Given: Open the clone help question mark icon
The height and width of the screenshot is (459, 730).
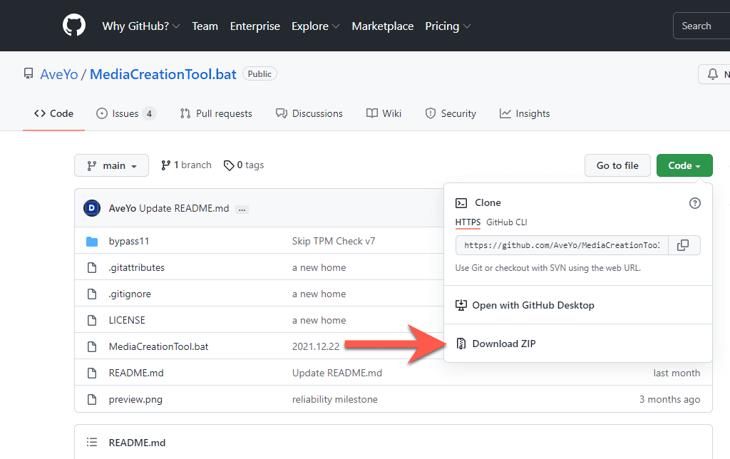Looking at the screenshot, I should click(694, 203).
